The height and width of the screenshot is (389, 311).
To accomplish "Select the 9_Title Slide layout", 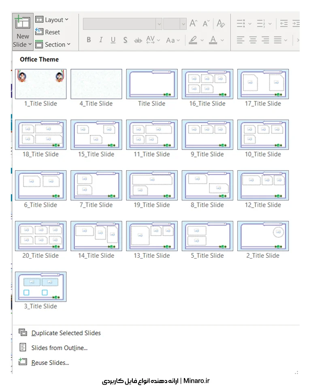I will (207, 139).
